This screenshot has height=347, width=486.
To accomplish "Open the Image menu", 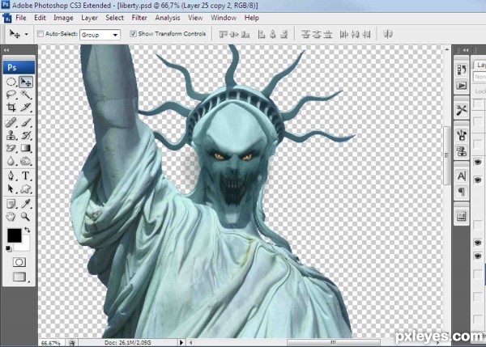I will 63,18.
